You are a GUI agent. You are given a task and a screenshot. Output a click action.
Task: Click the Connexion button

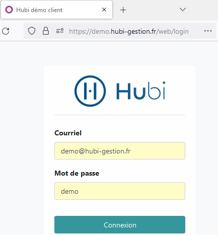coord(120,225)
